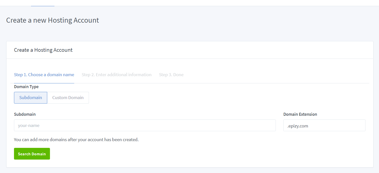The image size is (379, 173).
Task: Click empty area right of Step 3 Done
Action: [x=275, y=75]
